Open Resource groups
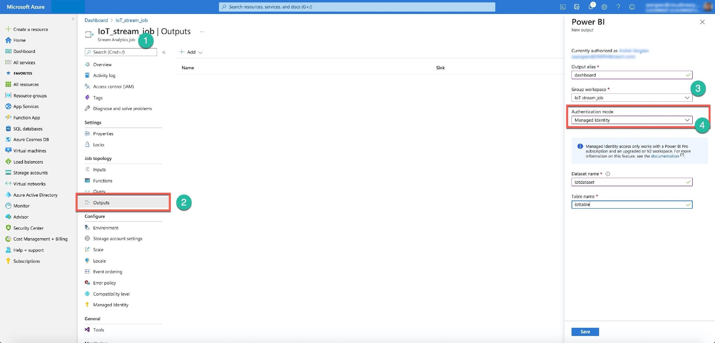This screenshot has height=343, width=715. tap(26, 96)
